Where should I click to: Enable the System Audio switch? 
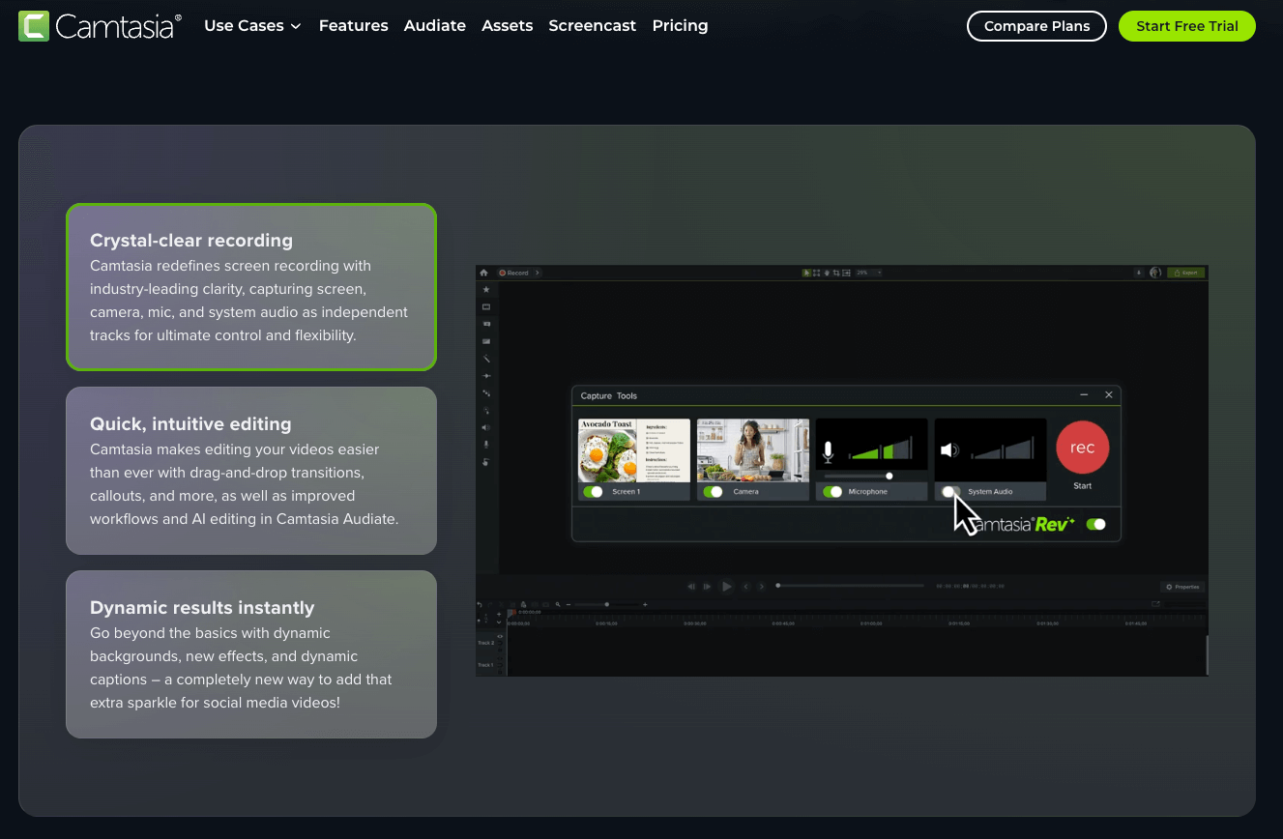(x=950, y=492)
